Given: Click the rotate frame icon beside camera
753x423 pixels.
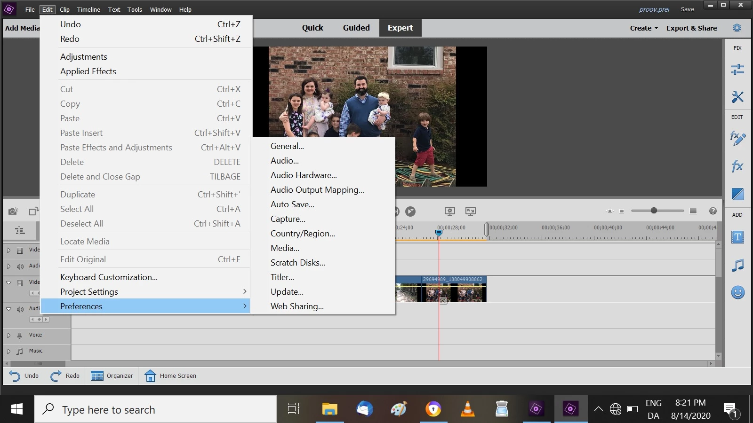Looking at the screenshot, I should 33,211.
